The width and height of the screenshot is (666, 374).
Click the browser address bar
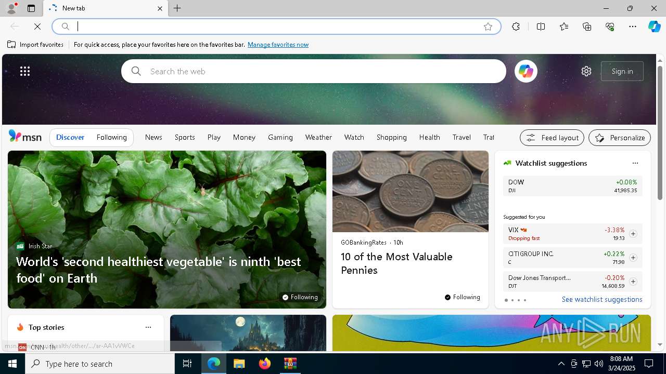click(x=276, y=26)
